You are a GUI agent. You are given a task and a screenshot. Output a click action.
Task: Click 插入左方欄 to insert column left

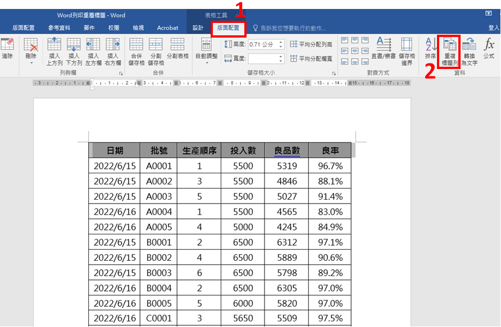tap(93, 52)
